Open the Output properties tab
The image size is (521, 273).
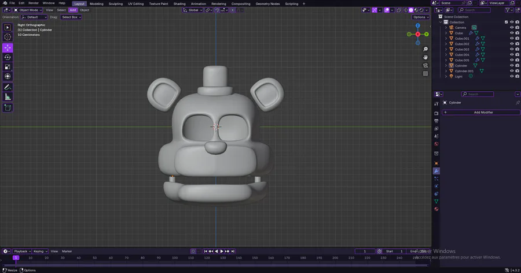click(x=436, y=121)
